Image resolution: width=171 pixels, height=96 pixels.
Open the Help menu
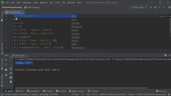coord(79,2)
